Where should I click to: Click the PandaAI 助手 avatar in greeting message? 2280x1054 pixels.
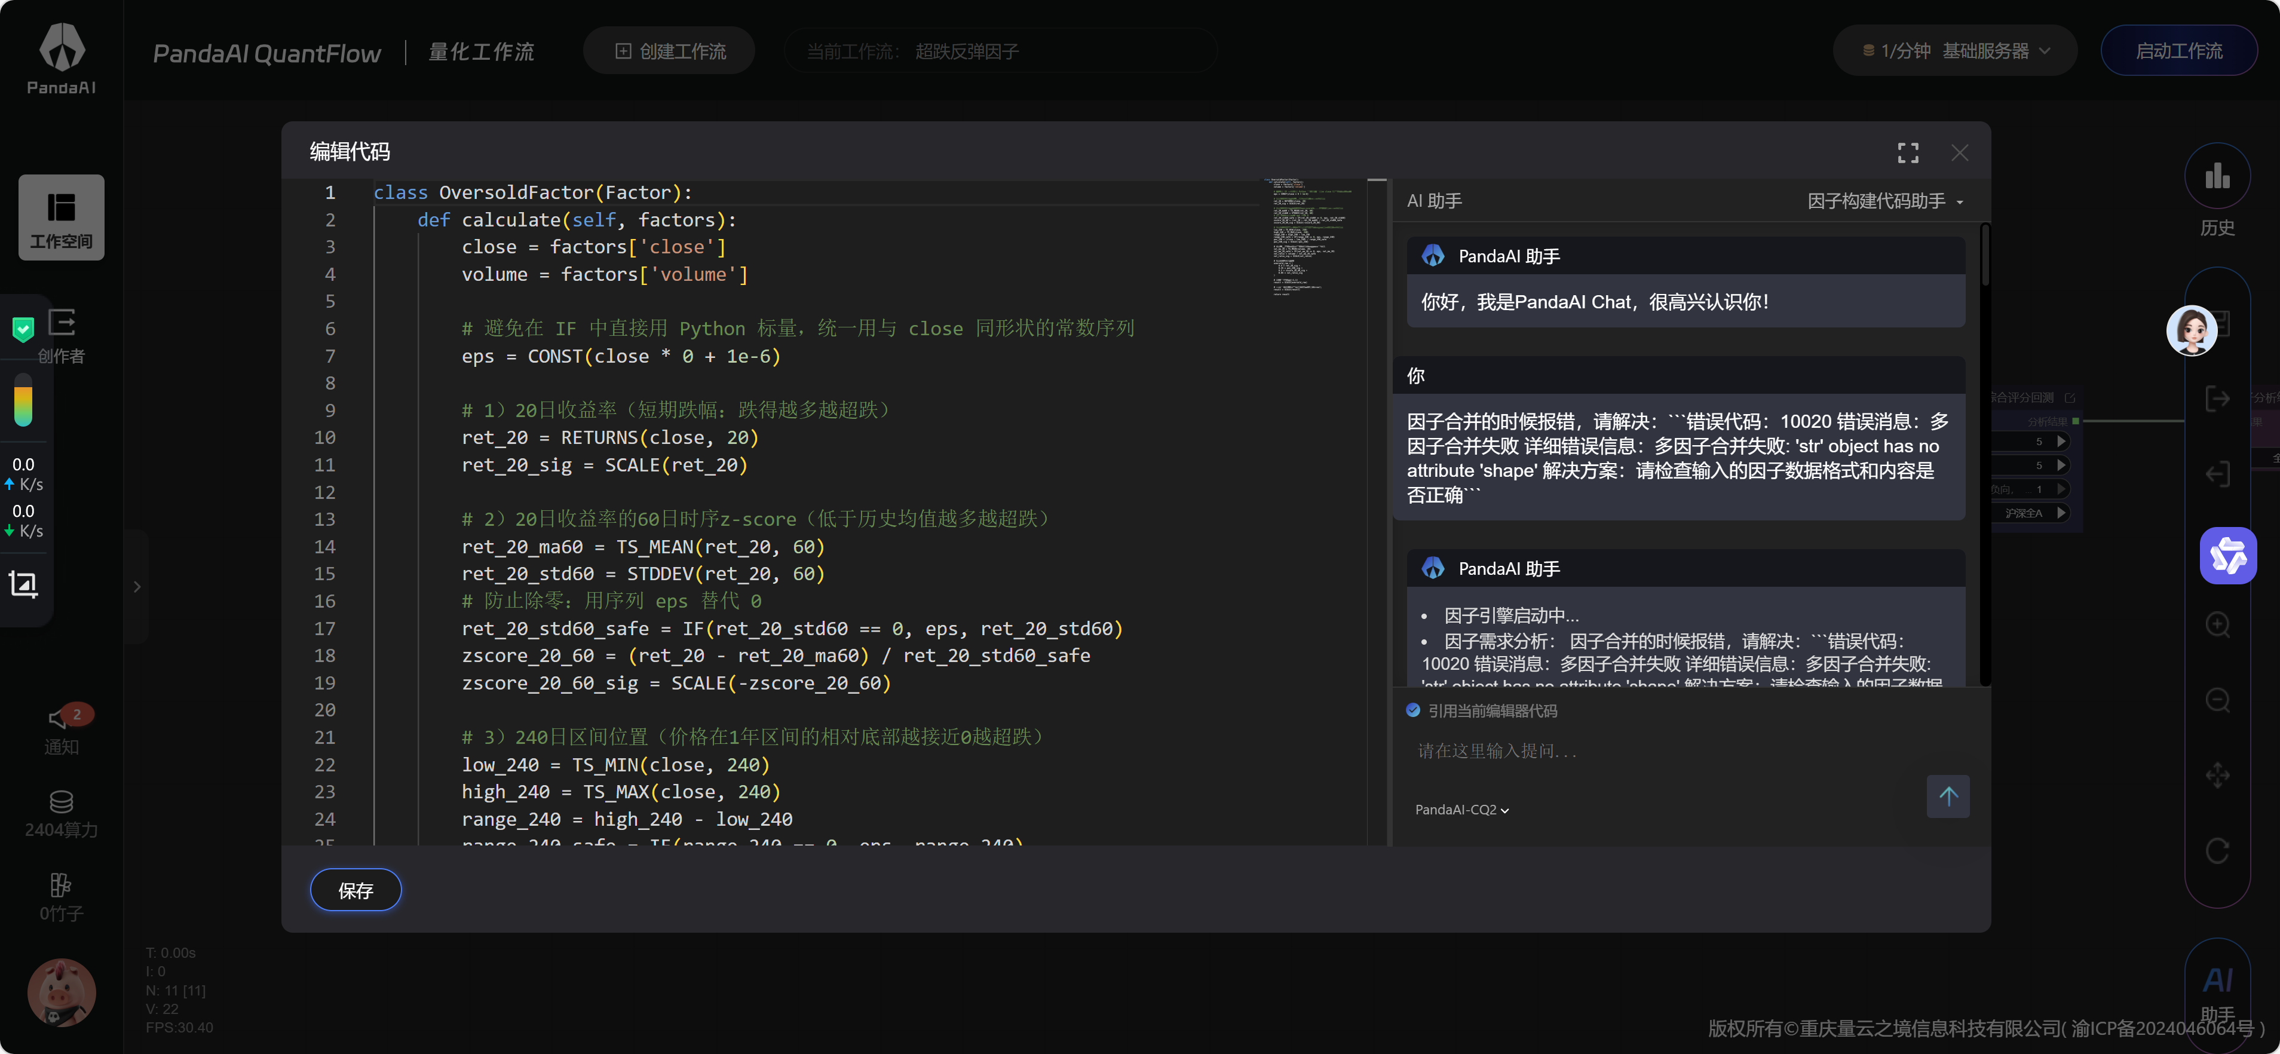click(x=1433, y=256)
